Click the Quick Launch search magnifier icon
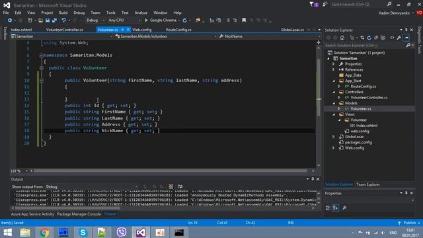This screenshot has height=238, width=423. point(389,5)
